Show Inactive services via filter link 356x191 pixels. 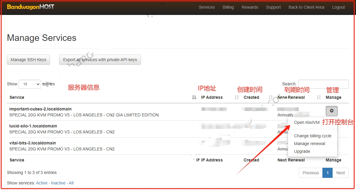point(58,183)
